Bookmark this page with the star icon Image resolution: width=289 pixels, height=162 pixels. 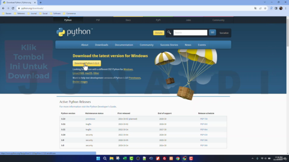tap(265, 8)
